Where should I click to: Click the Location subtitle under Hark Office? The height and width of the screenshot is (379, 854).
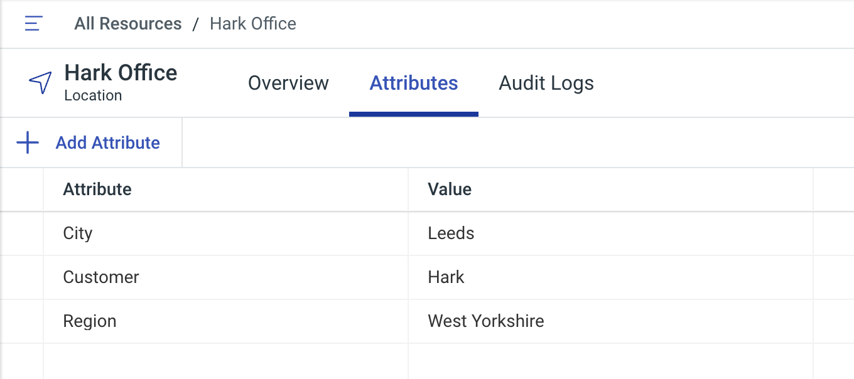93,95
